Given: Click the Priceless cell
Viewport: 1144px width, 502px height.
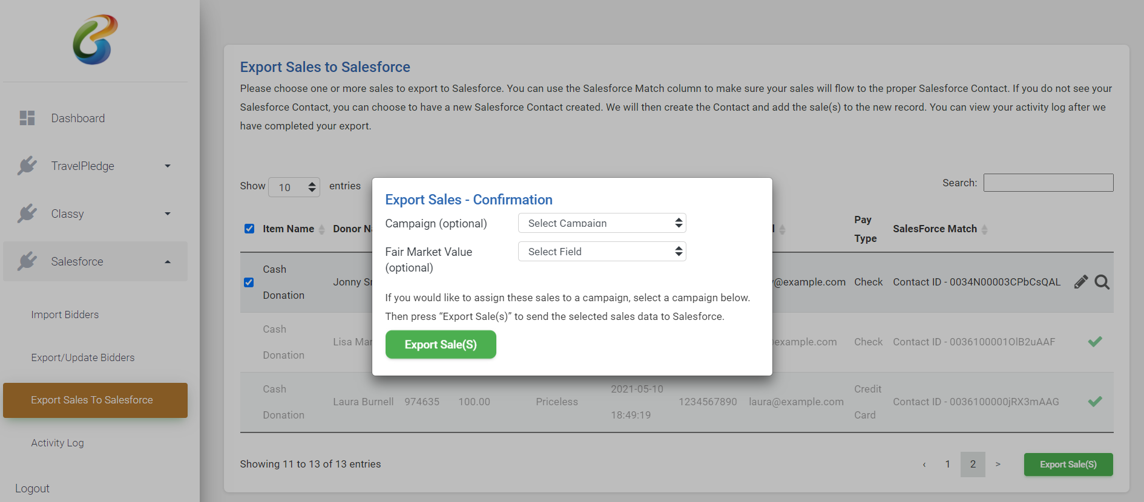Looking at the screenshot, I should point(557,402).
